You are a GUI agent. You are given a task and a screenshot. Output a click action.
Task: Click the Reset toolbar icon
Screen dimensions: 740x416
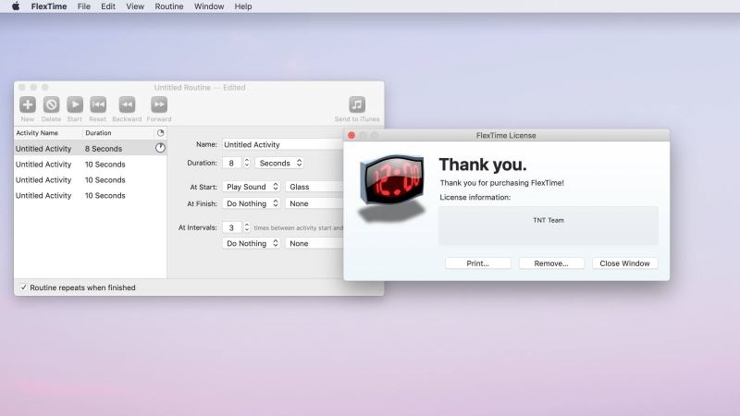point(97,104)
